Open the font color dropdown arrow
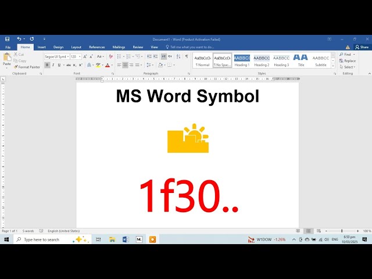This screenshot has height=279, width=372. pyautogui.click(x=112, y=65)
